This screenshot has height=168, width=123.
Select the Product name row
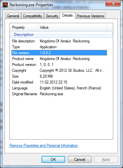[59, 59]
